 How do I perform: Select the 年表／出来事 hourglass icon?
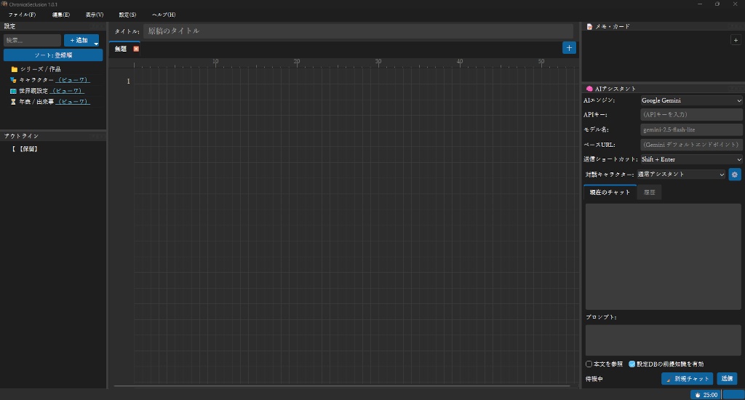pyautogui.click(x=13, y=102)
